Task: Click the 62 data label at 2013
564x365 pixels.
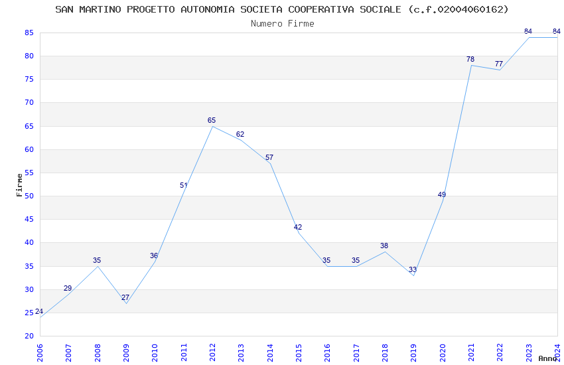Action: point(240,135)
